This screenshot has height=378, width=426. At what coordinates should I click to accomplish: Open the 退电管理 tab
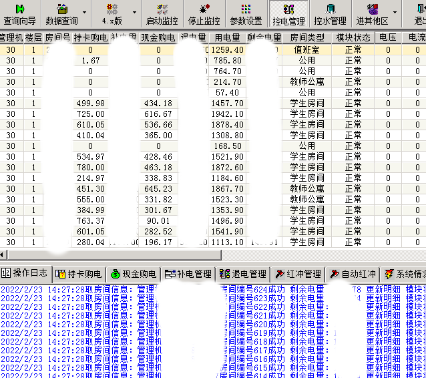coord(243,274)
